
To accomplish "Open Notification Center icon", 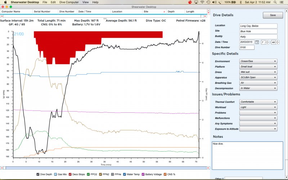I will [282, 2].
